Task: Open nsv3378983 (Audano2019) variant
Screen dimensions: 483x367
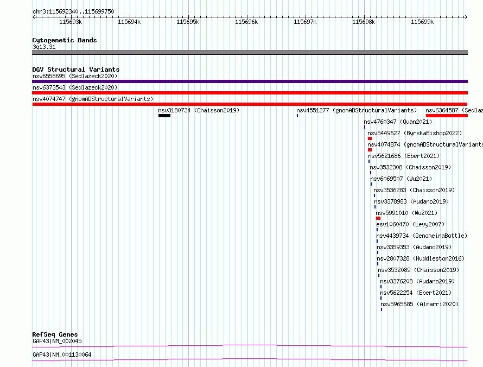Action: (411, 201)
